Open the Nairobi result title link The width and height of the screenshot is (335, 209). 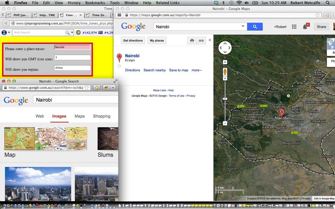pos(132,56)
